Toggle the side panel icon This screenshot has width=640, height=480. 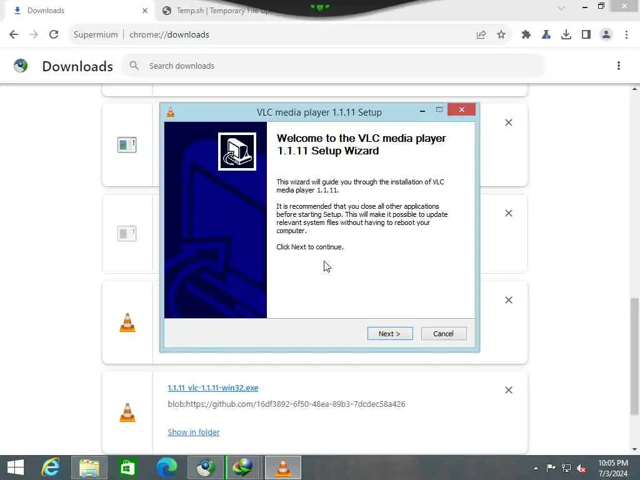coord(586,35)
